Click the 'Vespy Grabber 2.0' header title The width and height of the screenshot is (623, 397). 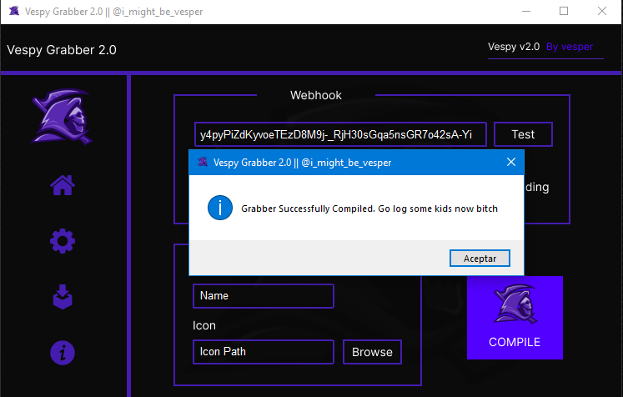pyautogui.click(x=62, y=50)
